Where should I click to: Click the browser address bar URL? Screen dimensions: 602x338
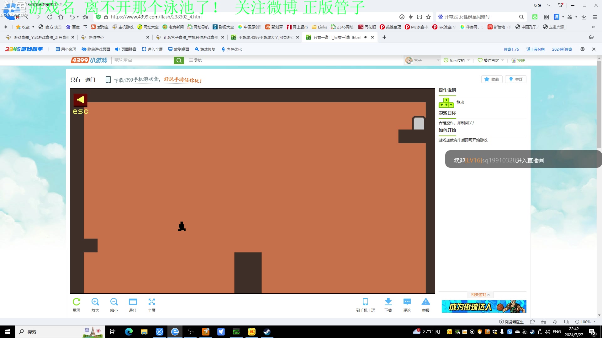pos(156,17)
